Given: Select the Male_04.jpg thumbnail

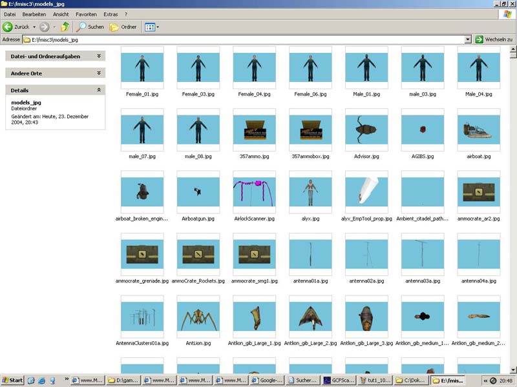Looking at the screenshot, I should point(478,68).
